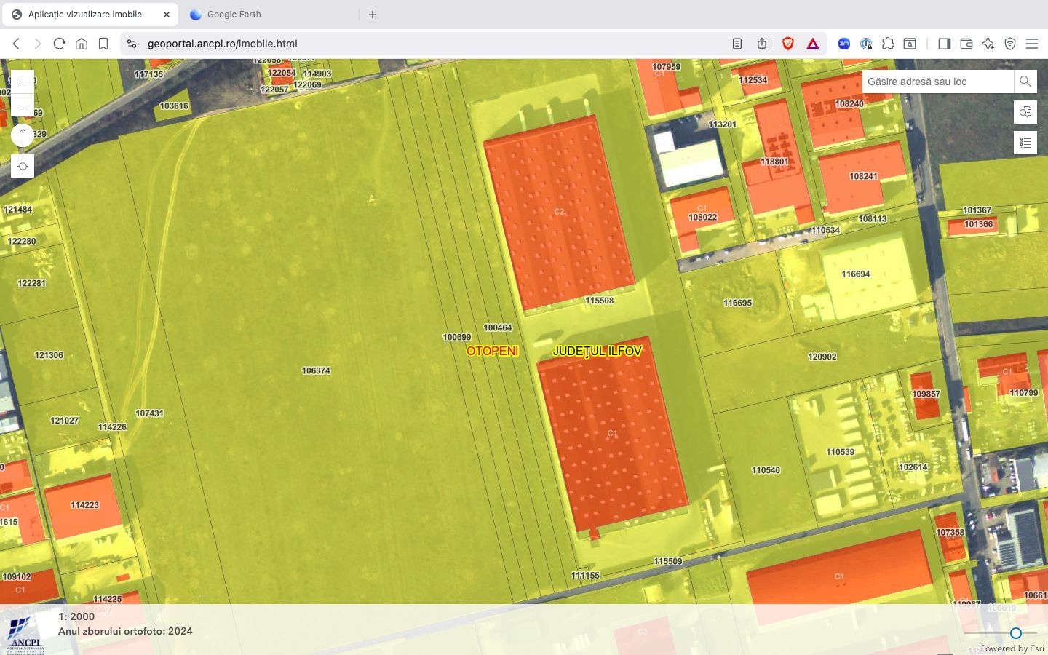Toggle the browser sidebar panel
Screen dimensions: 1048x655
point(944,44)
